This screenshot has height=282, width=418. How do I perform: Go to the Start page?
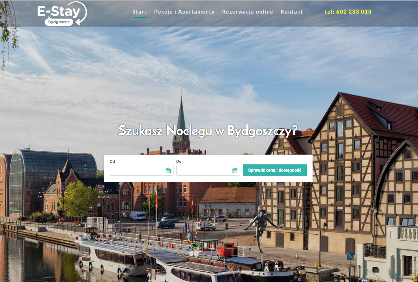click(x=139, y=12)
